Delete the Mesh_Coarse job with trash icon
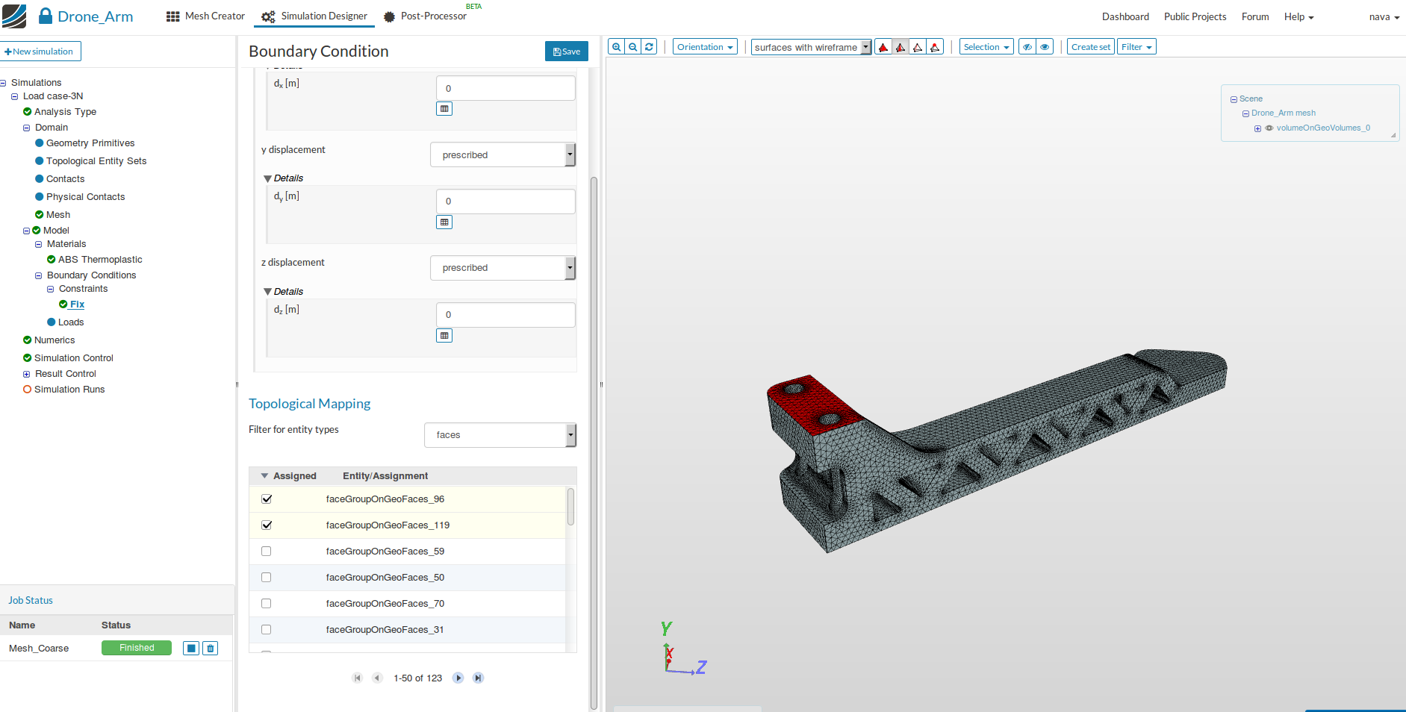Viewport: 1406px width, 712px height. pos(211,649)
